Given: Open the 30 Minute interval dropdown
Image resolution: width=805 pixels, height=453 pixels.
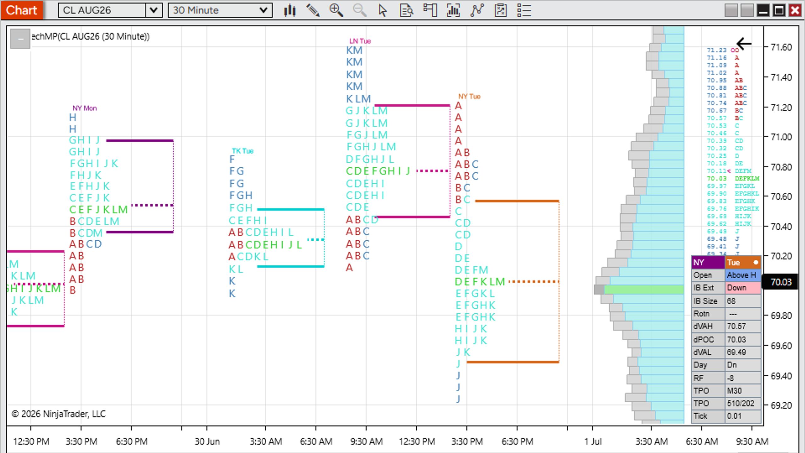Looking at the screenshot, I should [x=264, y=10].
